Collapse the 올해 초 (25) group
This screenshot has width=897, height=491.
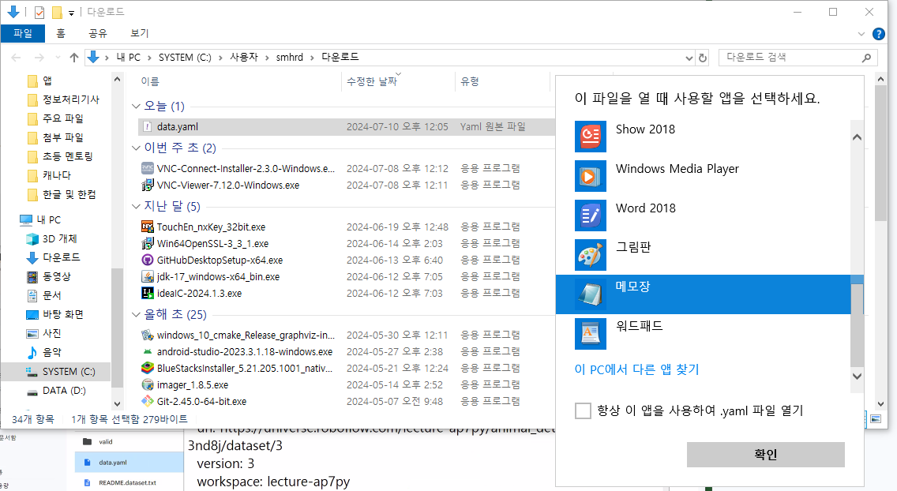tap(136, 314)
